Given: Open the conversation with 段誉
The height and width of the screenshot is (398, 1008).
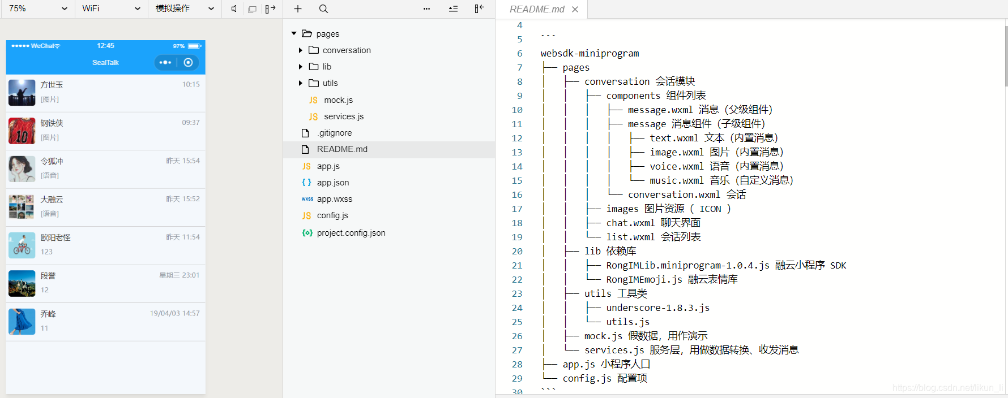Looking at the screenshot, I should tap(106, 284).
